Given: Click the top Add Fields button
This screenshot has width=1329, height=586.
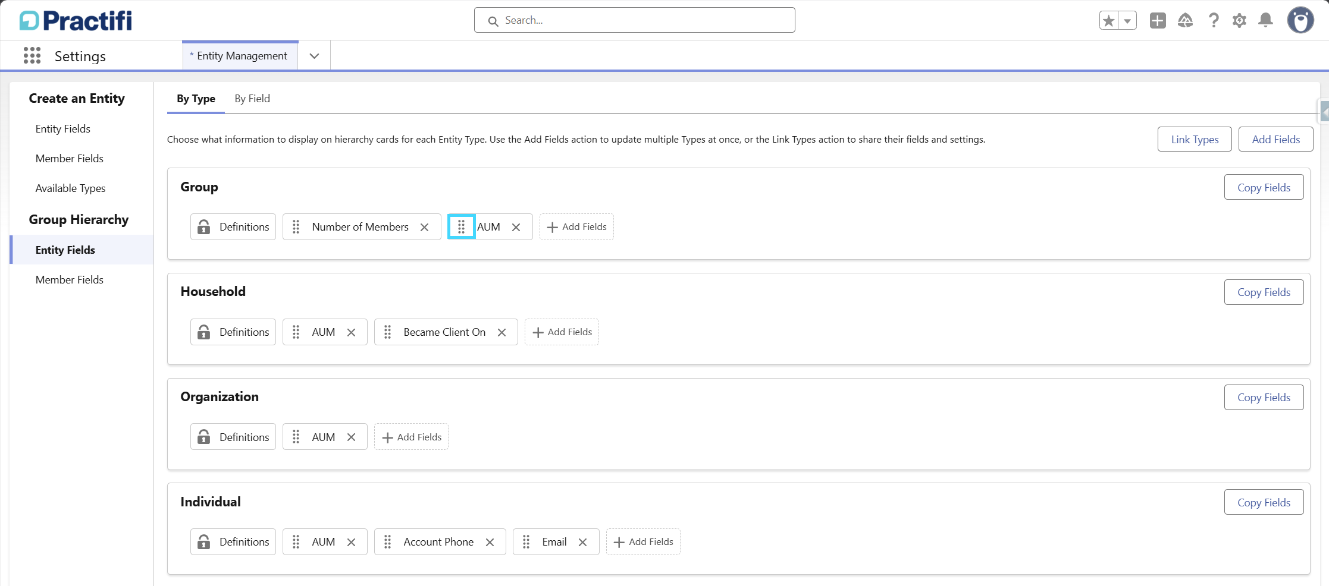Looking at the screenshot, I should (1275, 140).
